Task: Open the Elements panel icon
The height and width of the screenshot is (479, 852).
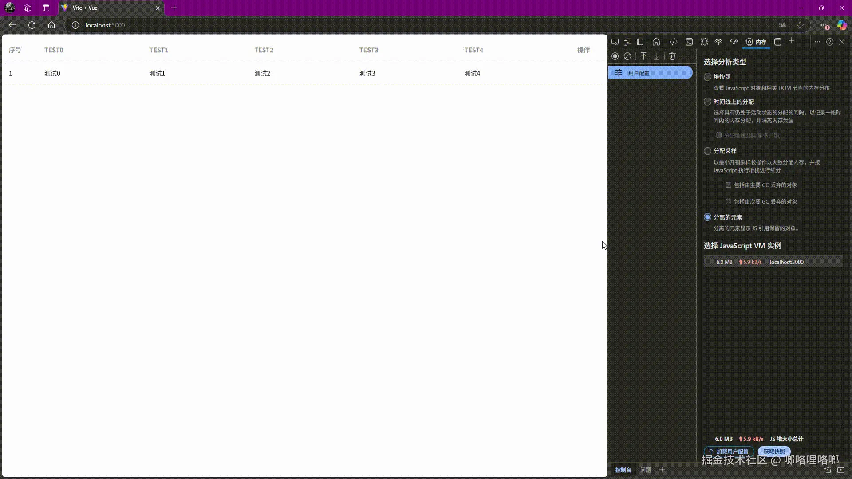Action: click(x=673, y=42)
